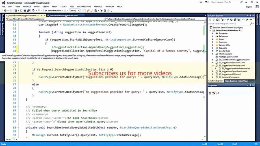260x146 pixels.
Task: Open the DEBUG menu
Action: click(x=45, y=6)
